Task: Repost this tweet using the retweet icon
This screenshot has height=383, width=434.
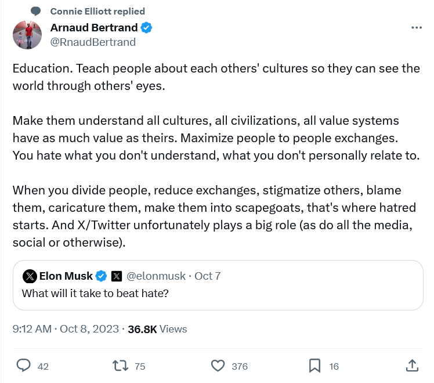Action: pos(120,366)
